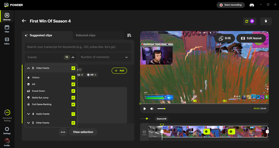Open the Editor section in sidebar
This screenshot has height=148, width=279.
pyautogui.click(x=7, y=41)
